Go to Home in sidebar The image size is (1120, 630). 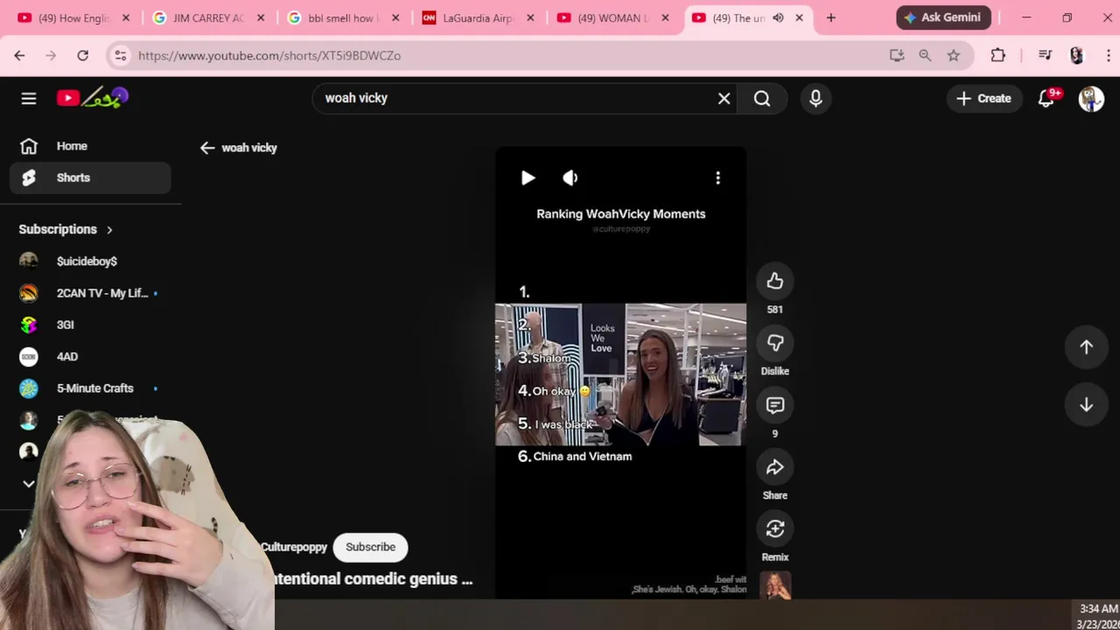90,146
